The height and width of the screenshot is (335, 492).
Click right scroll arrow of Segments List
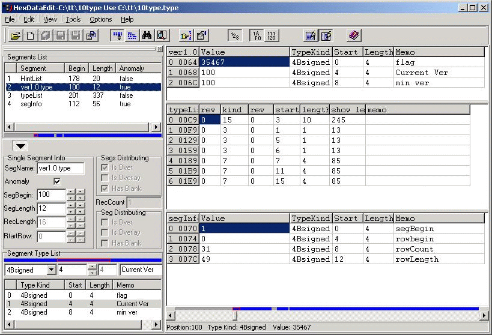156,127
